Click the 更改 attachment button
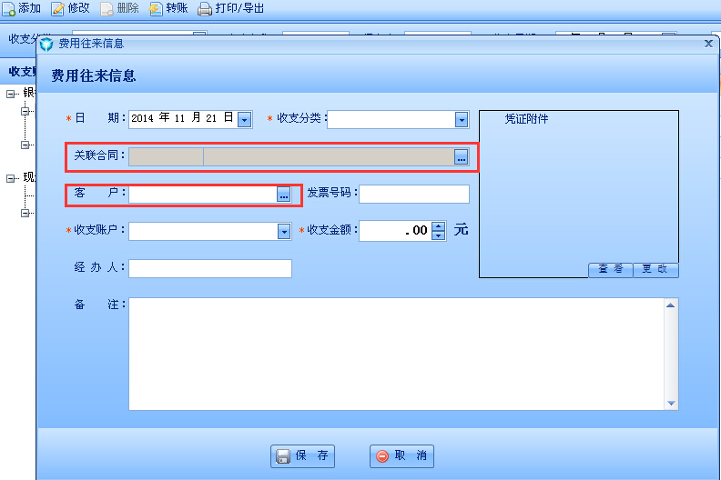Image resolution: width=721 pixels, height=480 pixels. [x=655, y=270]
